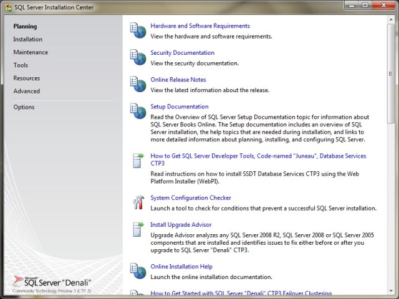
Task: Click the Security Documentation globe icon
Action: tap(138, 57)
